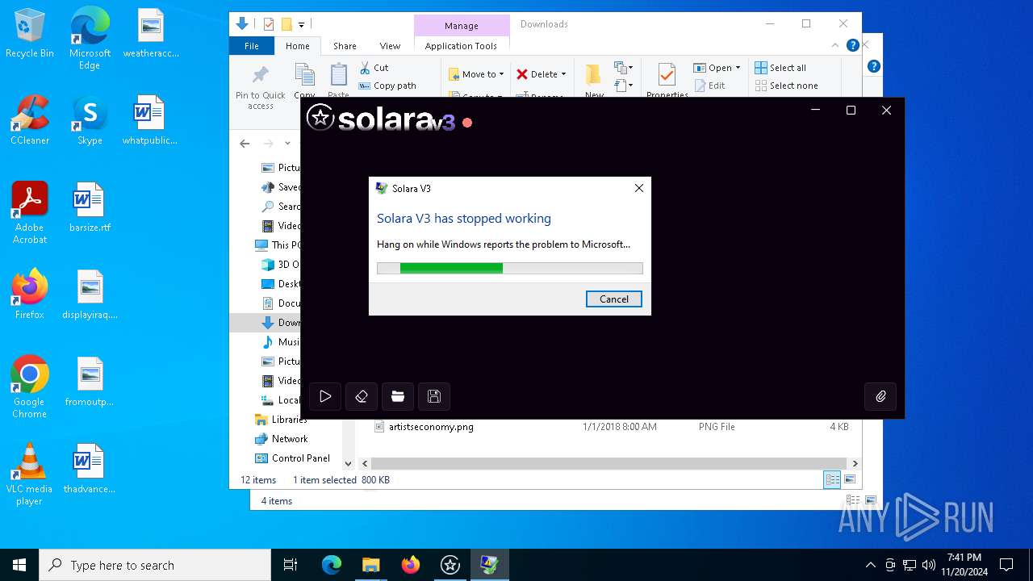Open the Recycle Bin desktop icon
Image resolution: width=1033 pixels, height=581 pixels.
click(x=30, y=33)
